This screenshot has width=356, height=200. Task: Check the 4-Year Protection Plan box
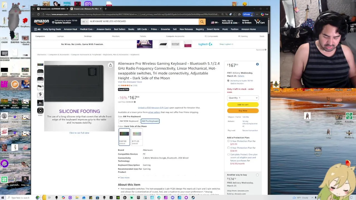(x=229, y=148)
